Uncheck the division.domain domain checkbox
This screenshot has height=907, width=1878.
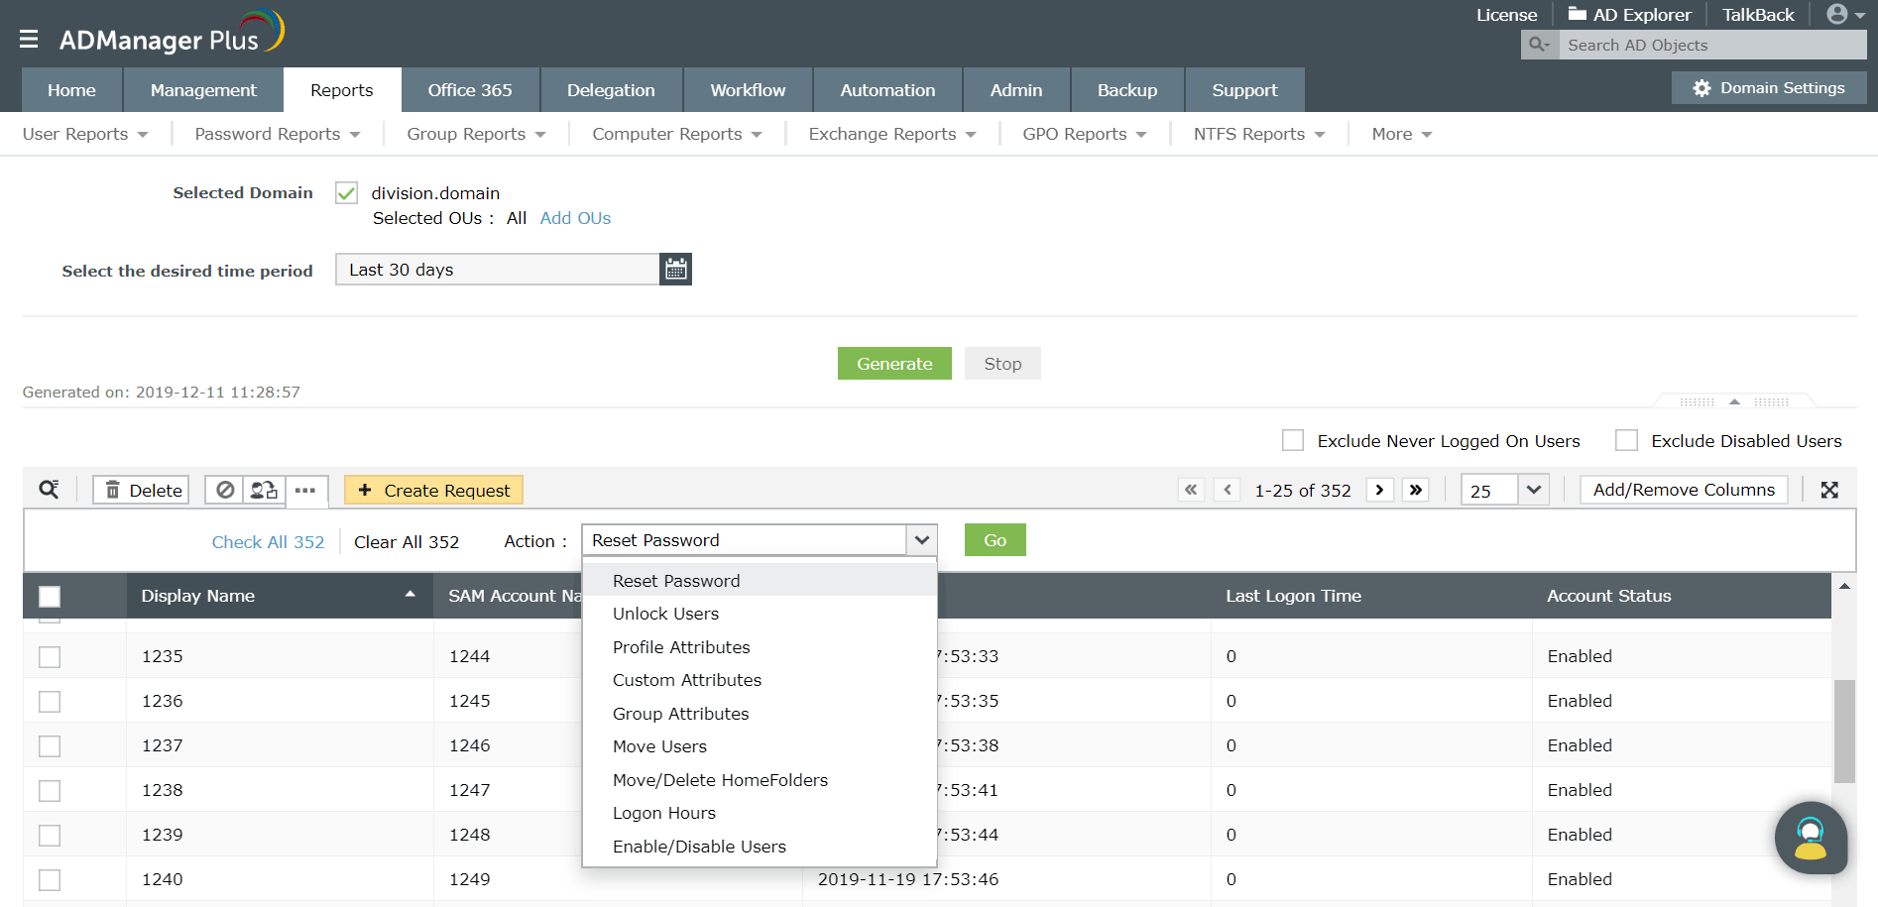(345, 192)
